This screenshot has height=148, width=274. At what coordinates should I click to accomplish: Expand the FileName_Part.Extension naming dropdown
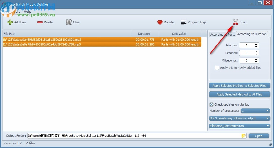pyautogui.click(x=239, y=126)
